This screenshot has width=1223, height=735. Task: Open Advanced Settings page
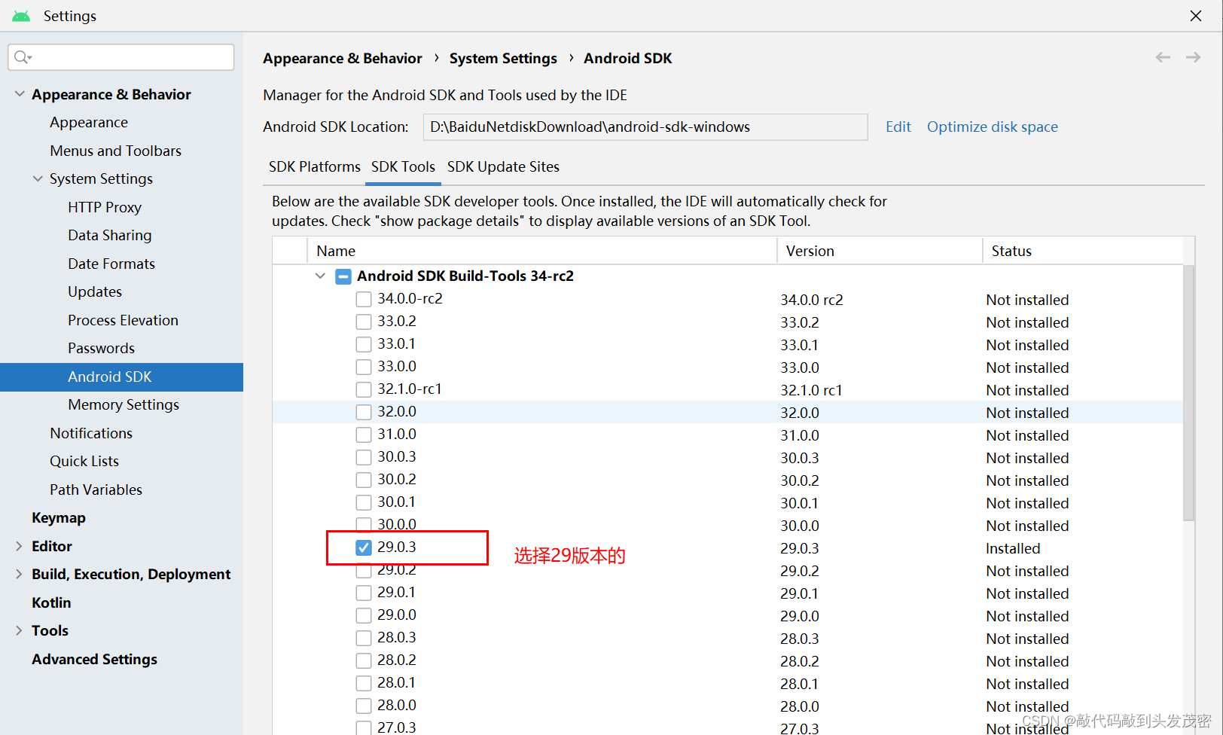click(95, 659)
